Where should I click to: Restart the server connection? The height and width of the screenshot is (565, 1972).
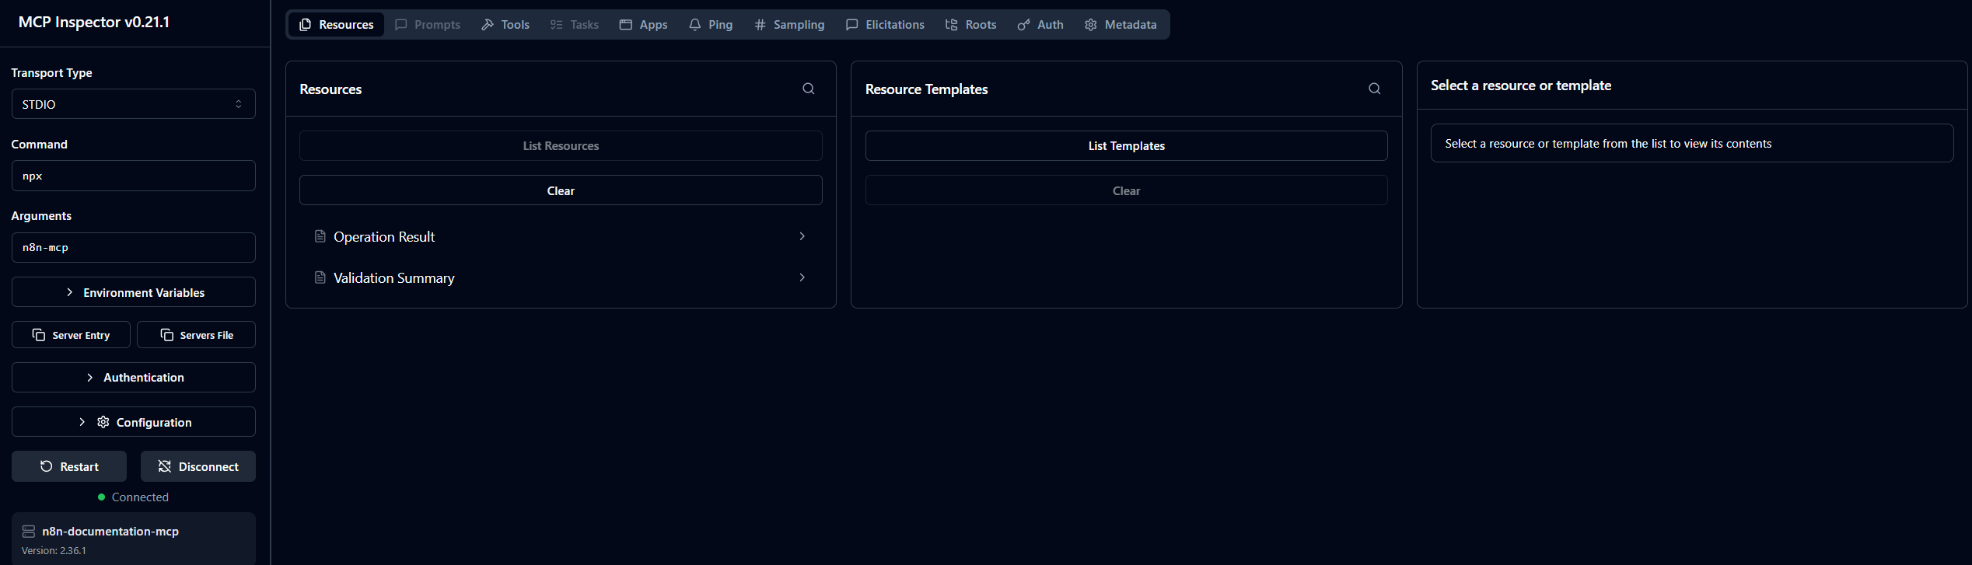[x=69, y=466]
